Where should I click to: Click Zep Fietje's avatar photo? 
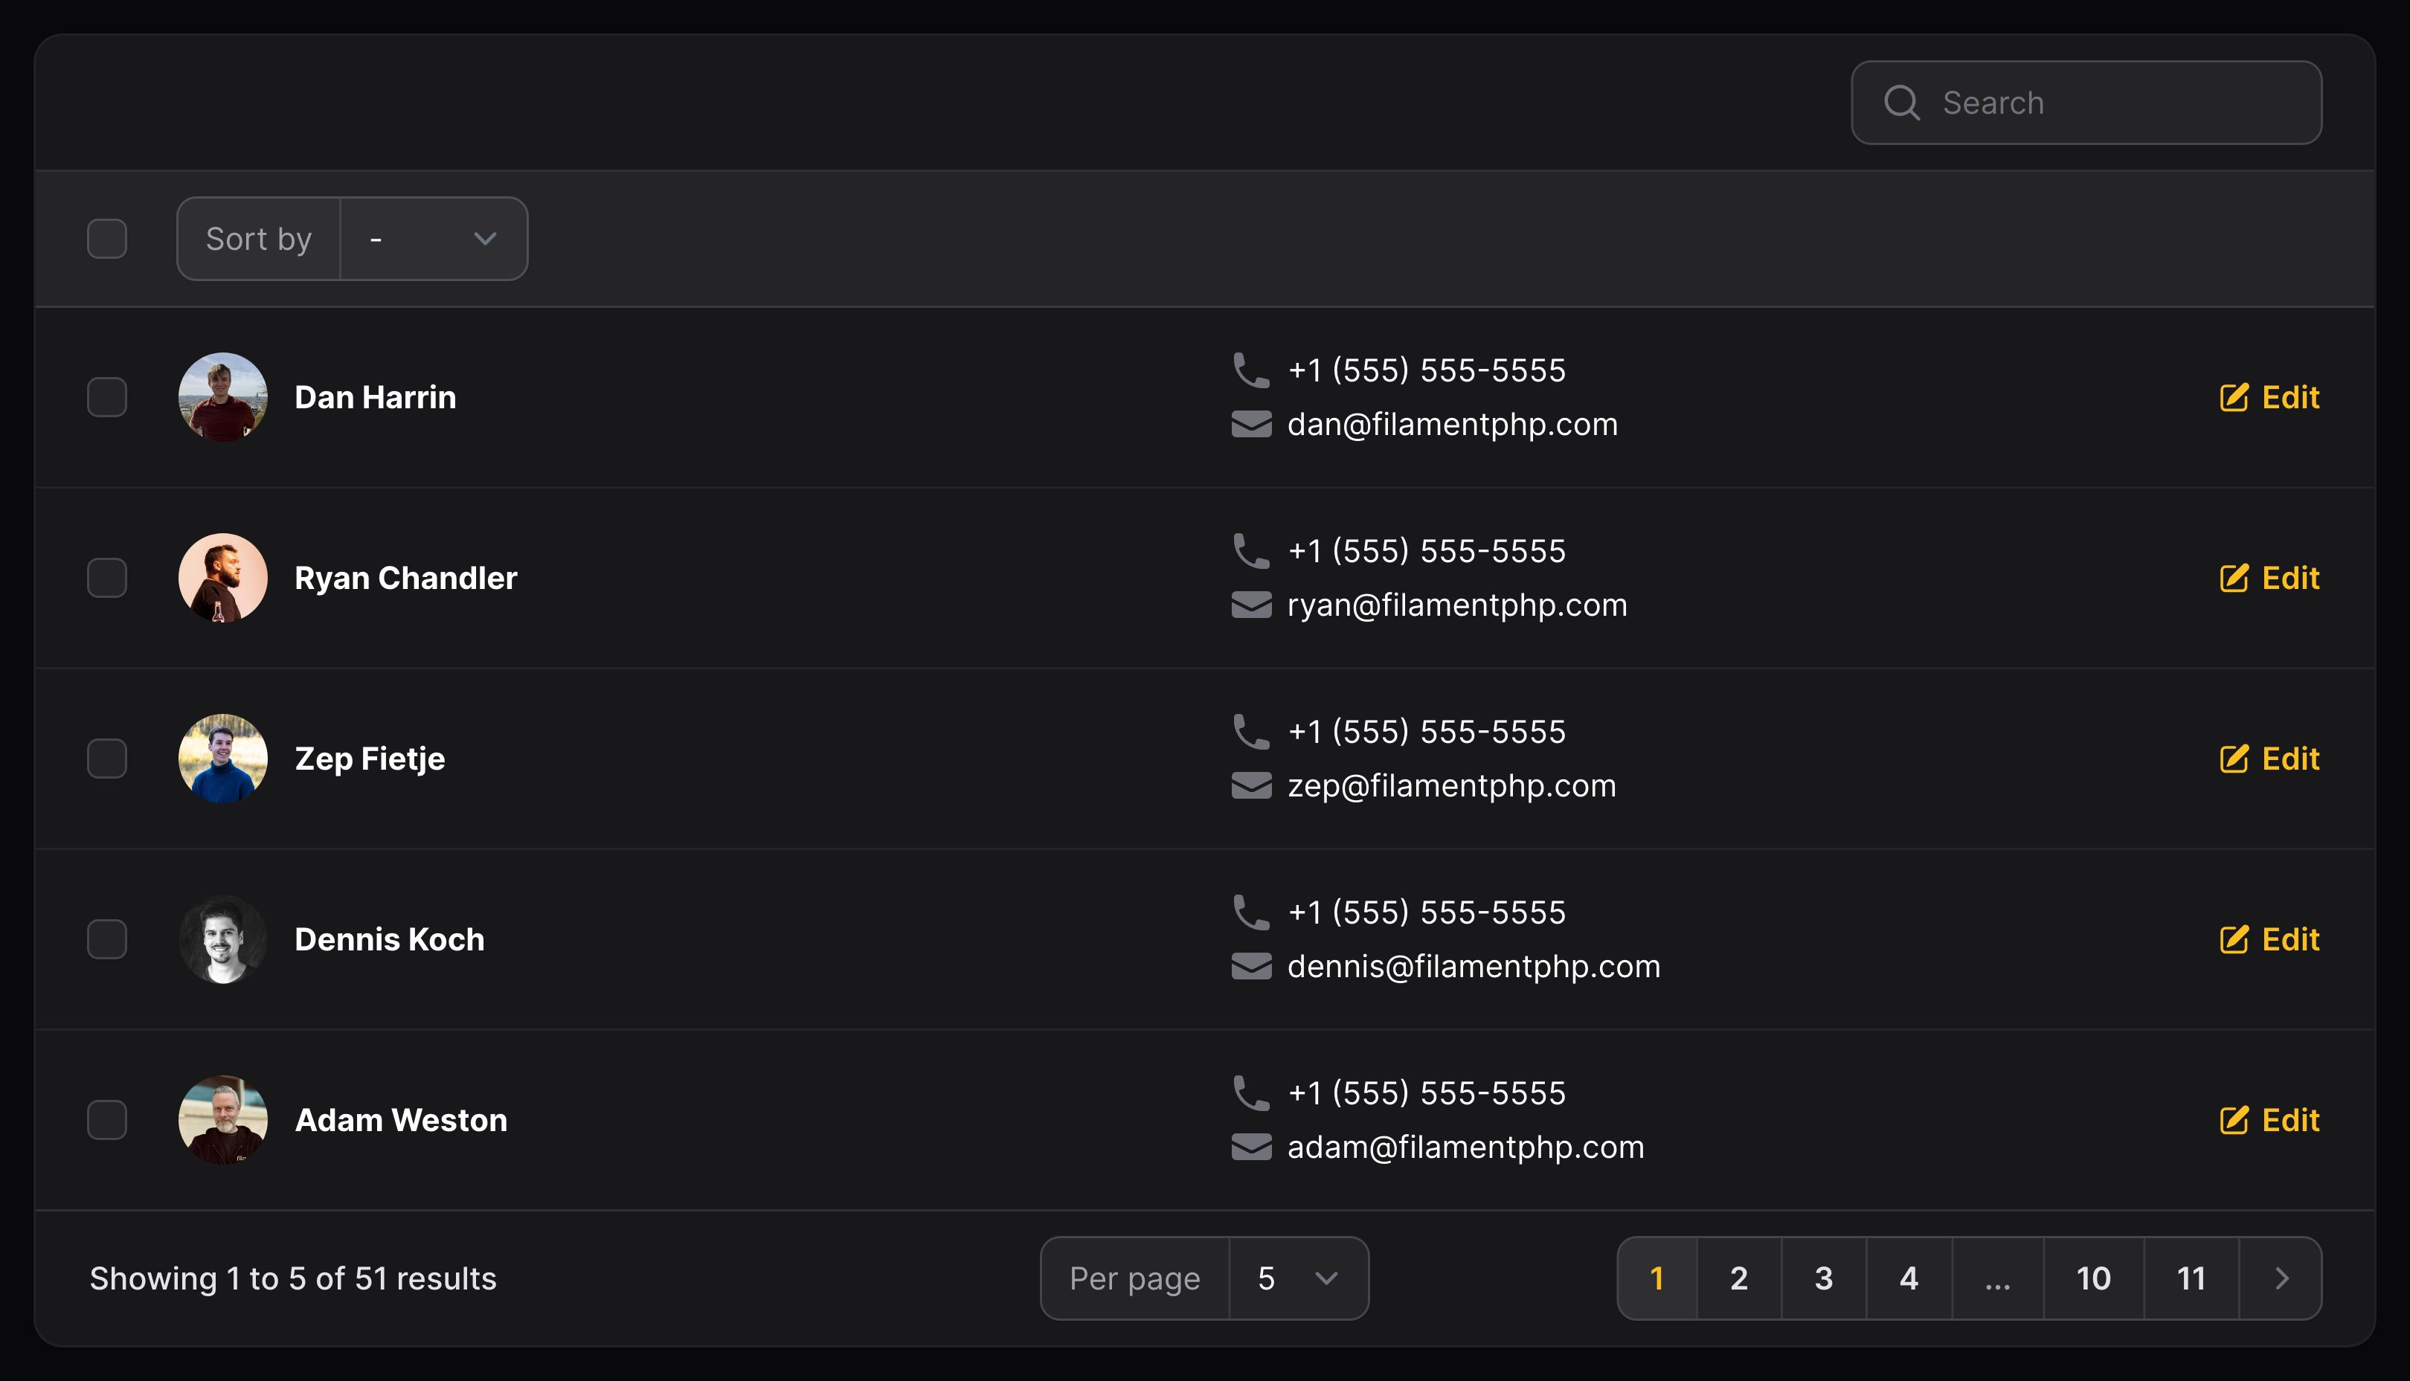[223, 759]
